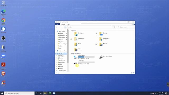The height and width of the screenshot is (95, 169).
Task: Launch Microsoft Edge from the desktop
Action: tap(3, 13)
